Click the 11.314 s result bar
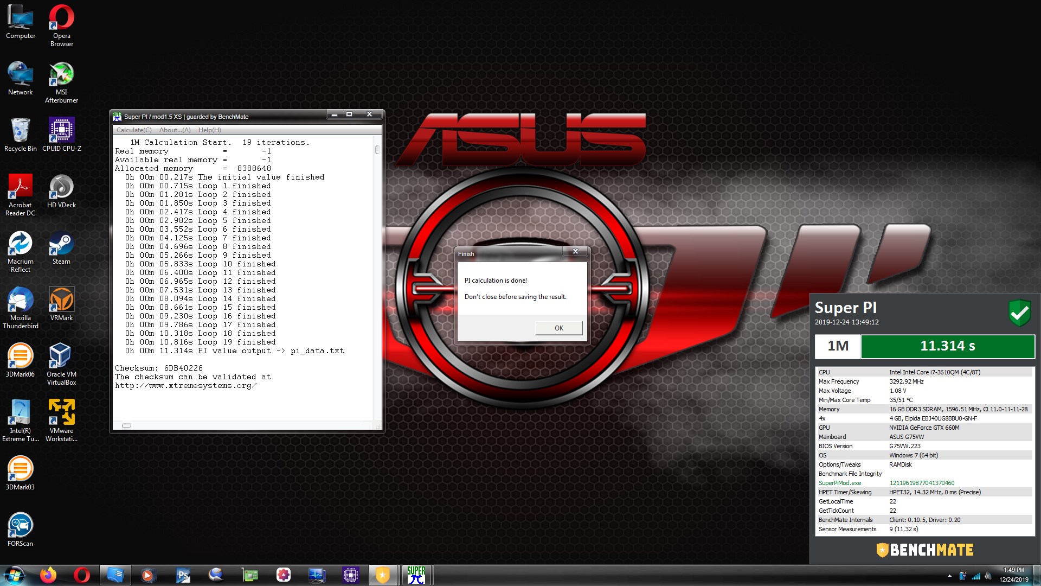The height and width of the screenshot is (586, 1041). [947, 346]
